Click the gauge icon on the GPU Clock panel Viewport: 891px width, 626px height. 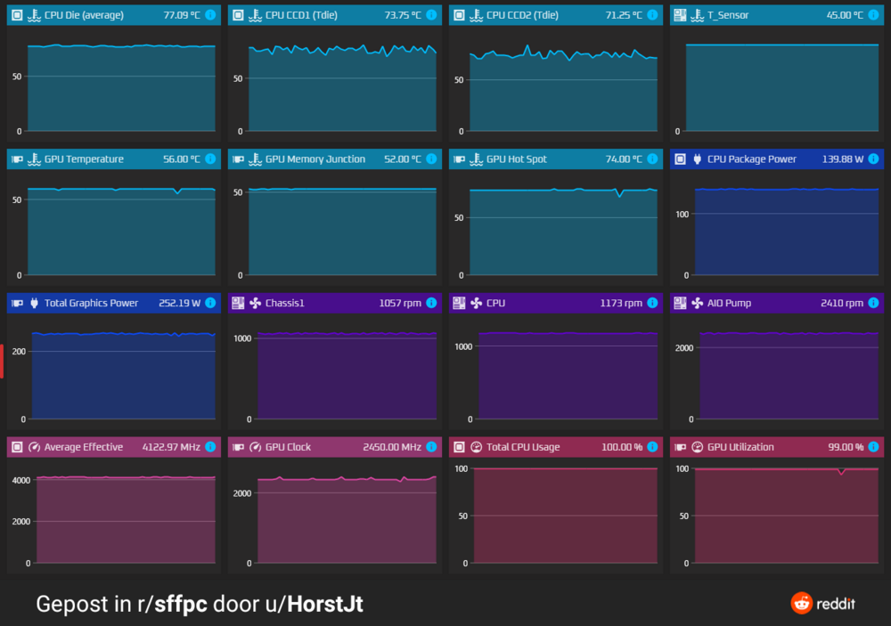pos(255,447)
